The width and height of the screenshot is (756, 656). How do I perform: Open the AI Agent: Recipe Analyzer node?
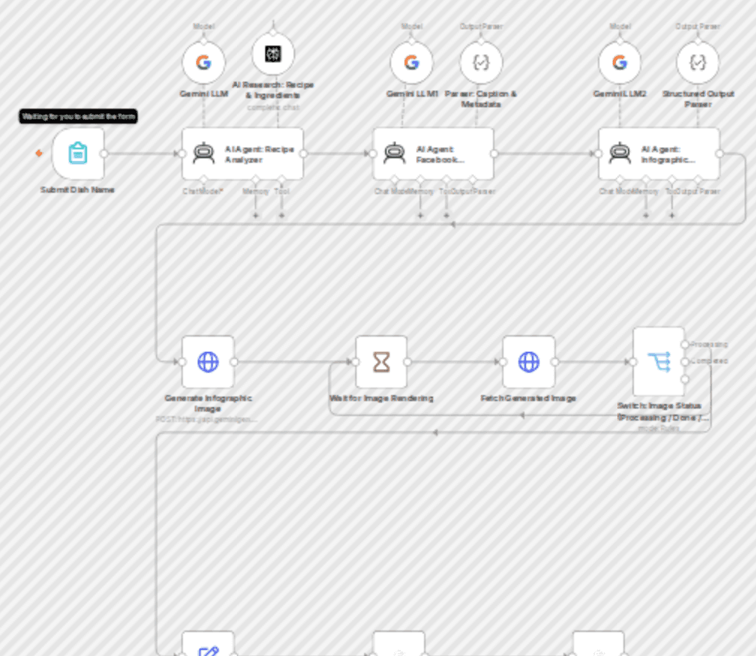[x=243, y=154]
